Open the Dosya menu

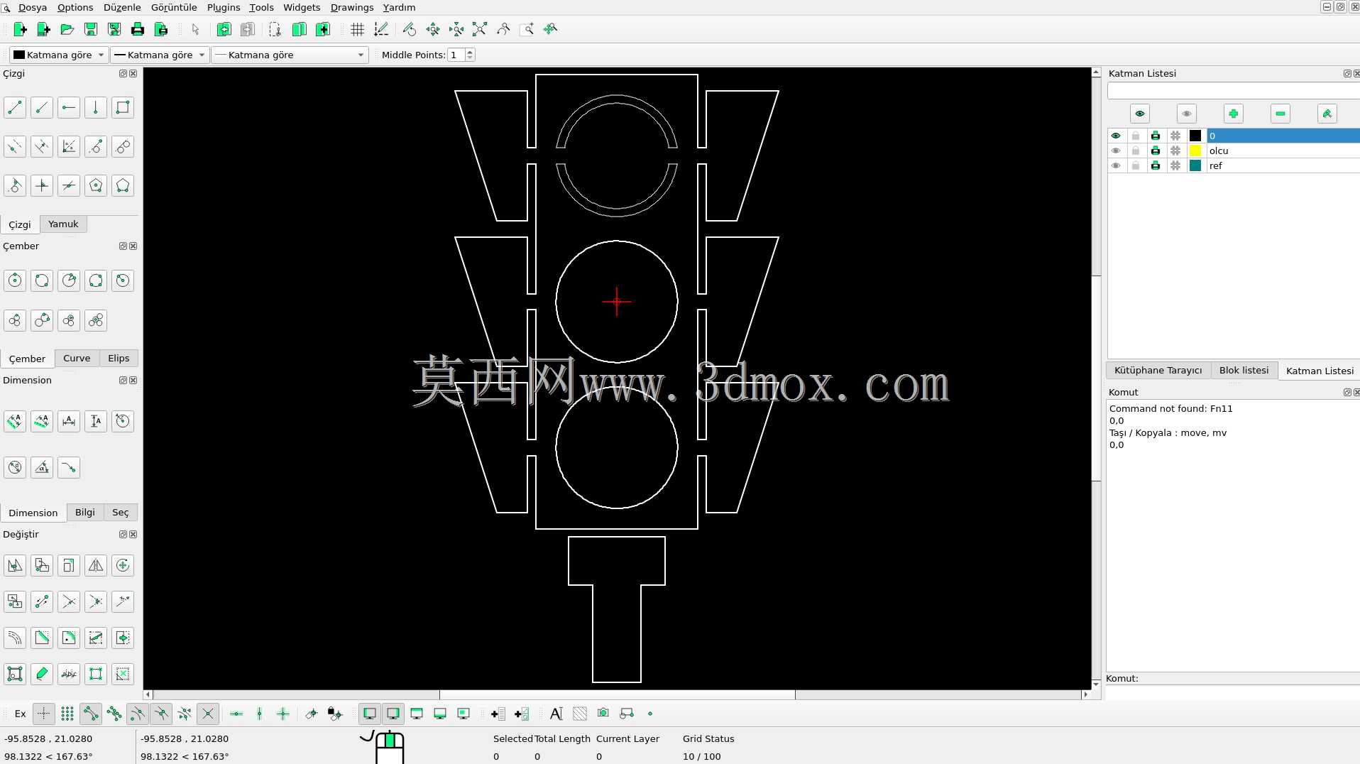click(x=33, y=7)
